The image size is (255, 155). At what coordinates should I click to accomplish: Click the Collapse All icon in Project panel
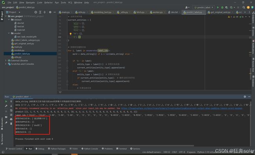45,12
